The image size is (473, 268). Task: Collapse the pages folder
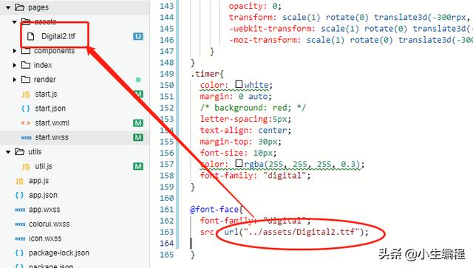(x=8, y=7)
